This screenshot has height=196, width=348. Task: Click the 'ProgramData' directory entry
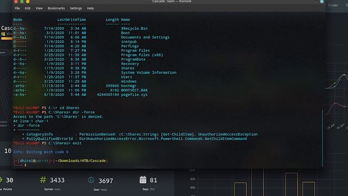133,59
